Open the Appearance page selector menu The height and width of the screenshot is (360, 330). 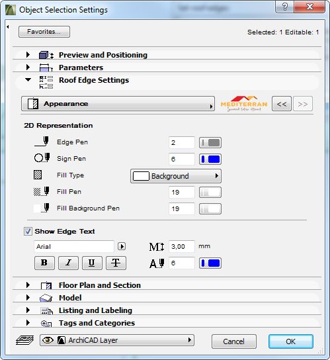118,104
